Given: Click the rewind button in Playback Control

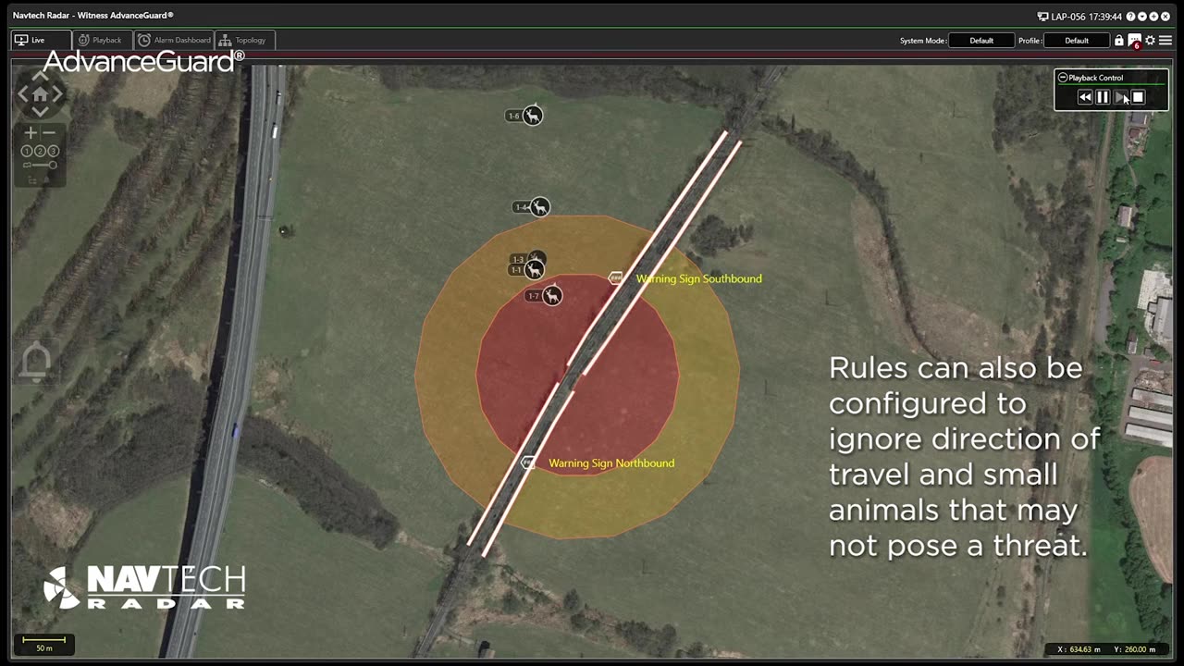Looking at the screenshot, I should coord(1085,97).
